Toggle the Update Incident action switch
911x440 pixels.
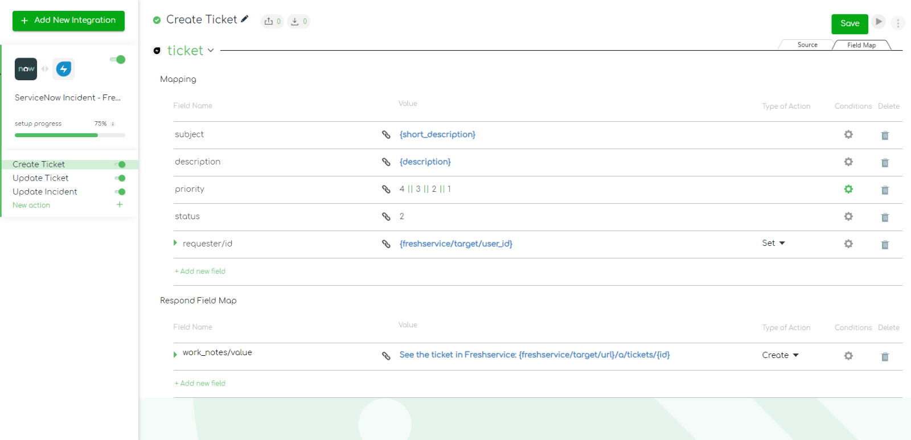[120, 192]
